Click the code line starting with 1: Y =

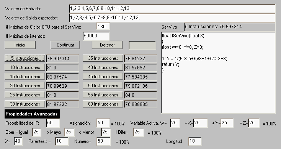tap(194, 59)
